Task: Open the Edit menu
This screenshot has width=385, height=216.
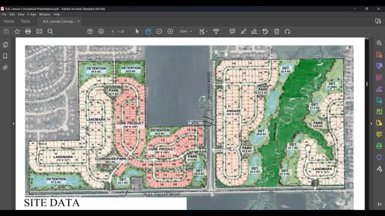Action: pyautogui.click(x=12, y=14)
